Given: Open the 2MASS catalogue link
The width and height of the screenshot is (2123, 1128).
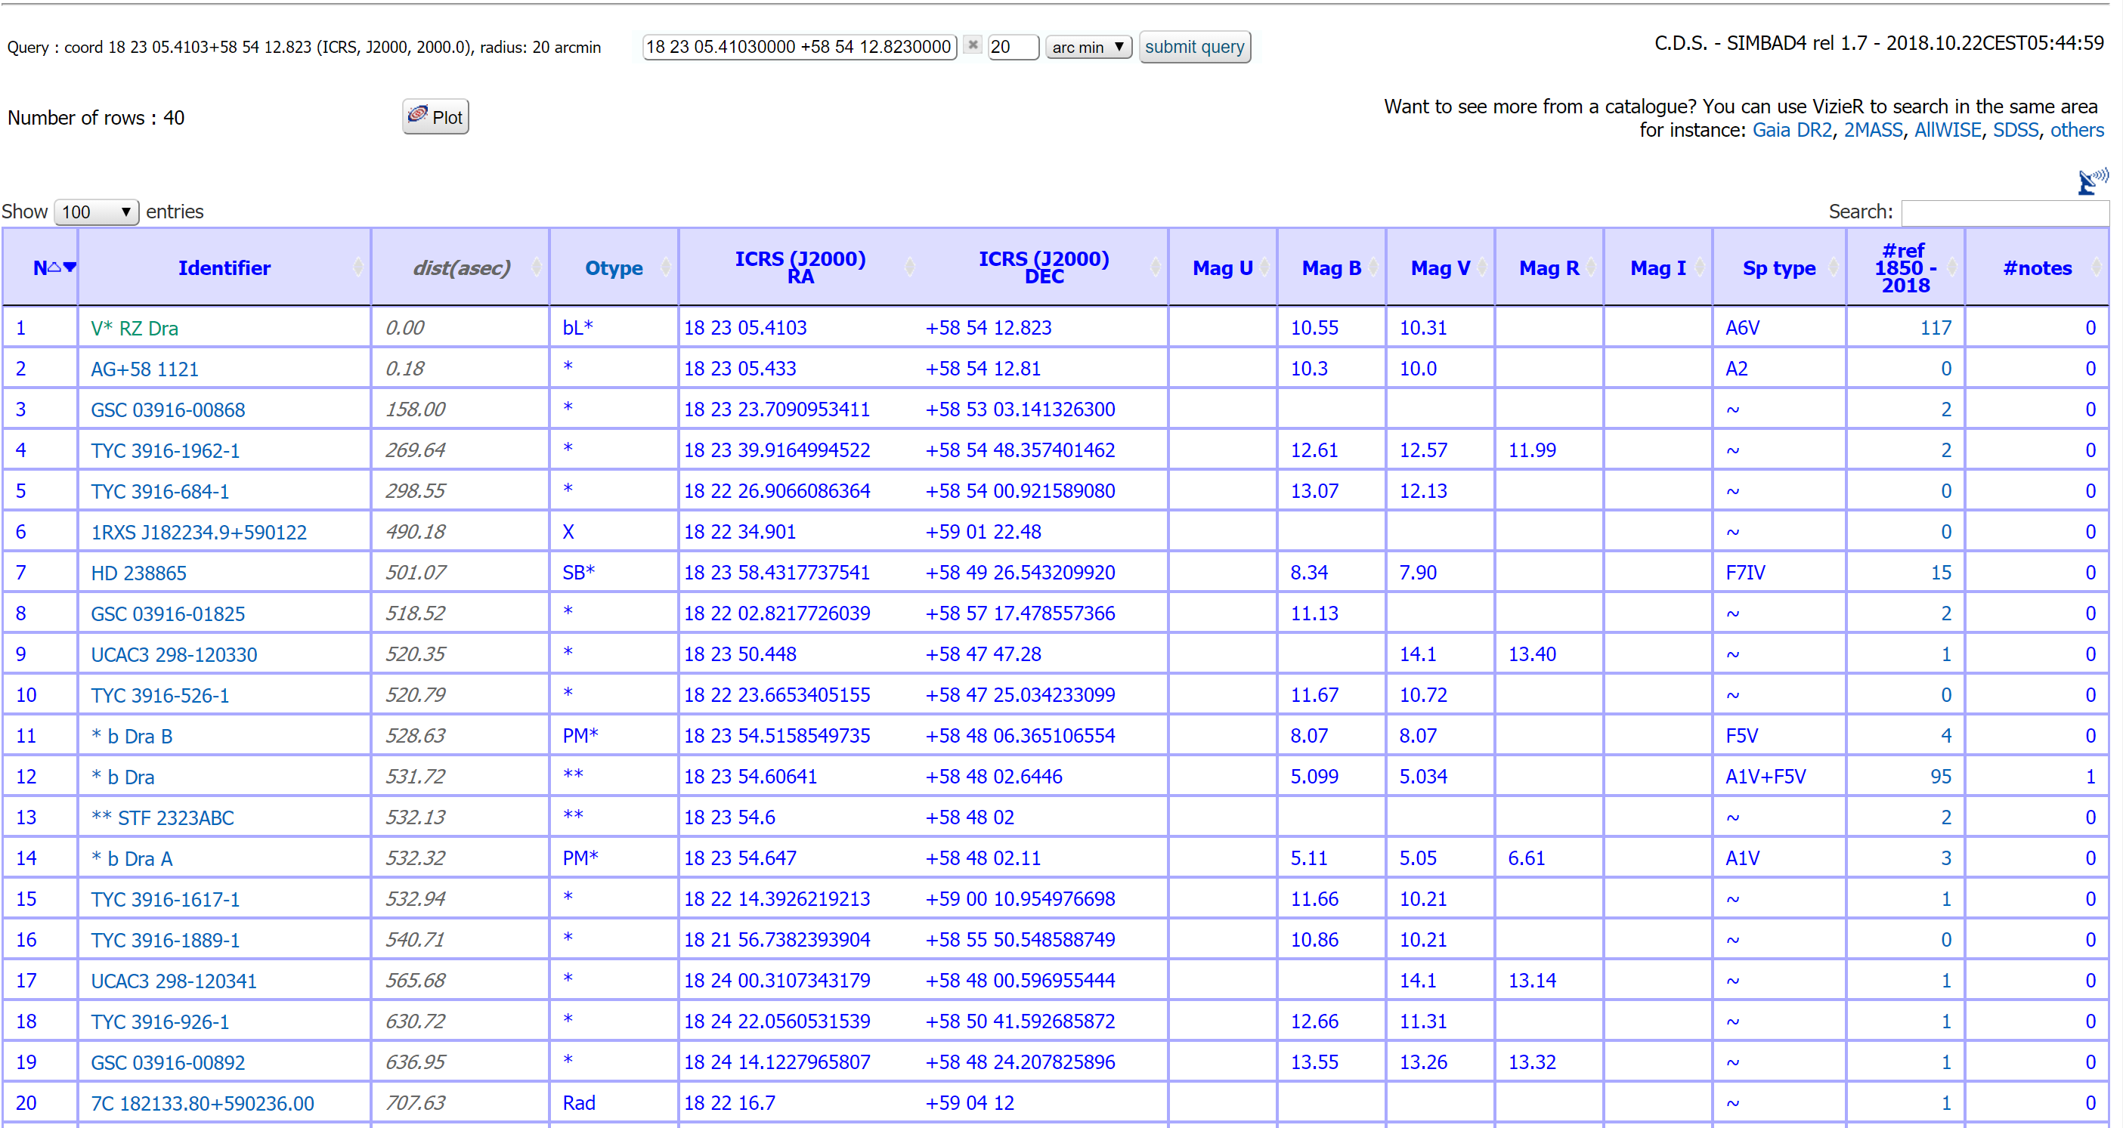Looking at the screenshot, I should coord(1873,130).
